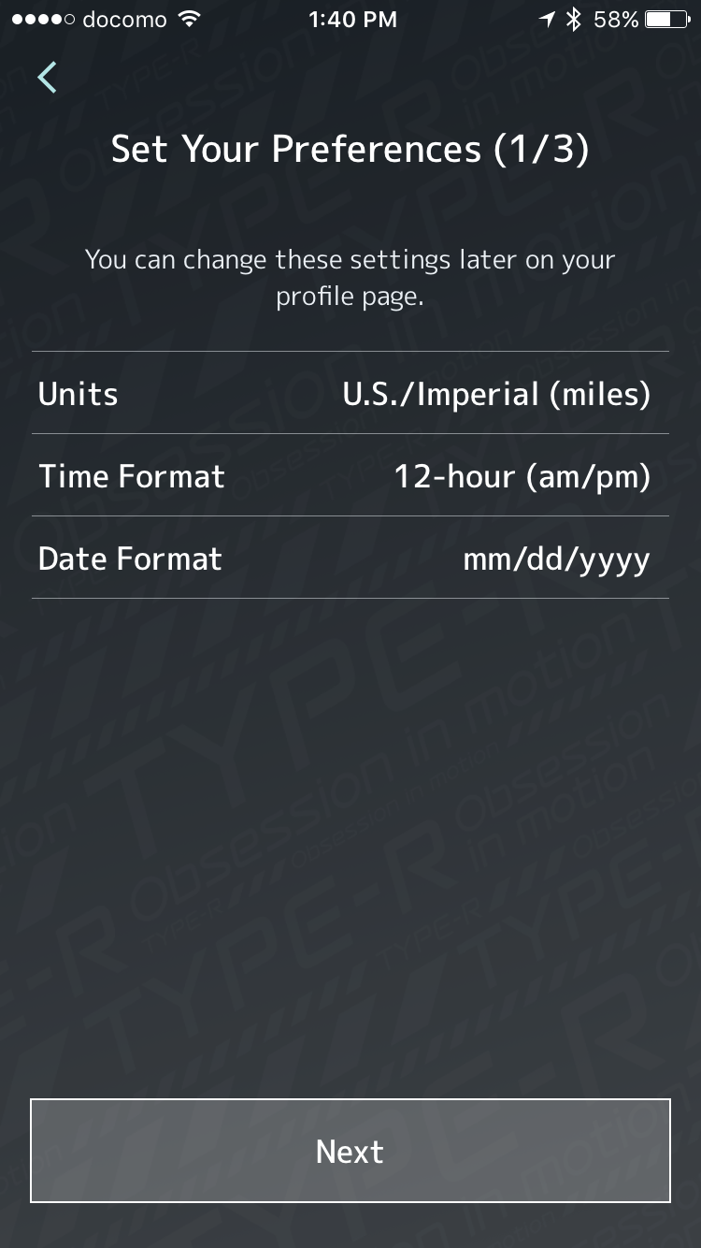Image resolution: width=701 pixels, height=1248 pixels.
Task: Select the Units row label
Action: coord(79,394)
